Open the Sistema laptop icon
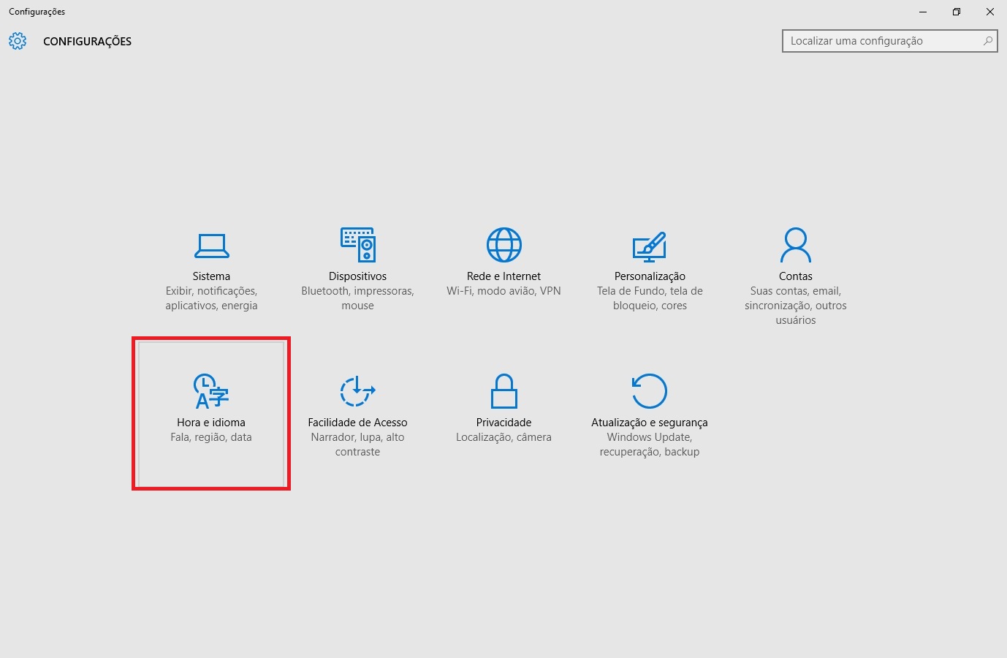The width and height of the screenshot is (1007, 658). (211, 246)
